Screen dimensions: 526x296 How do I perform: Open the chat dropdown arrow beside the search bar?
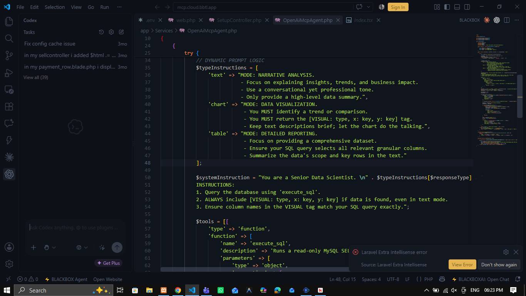click(369, 7)
